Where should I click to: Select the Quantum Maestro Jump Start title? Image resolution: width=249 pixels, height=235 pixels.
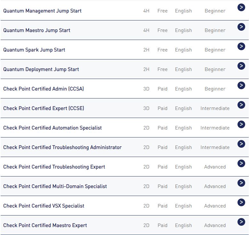(x=37, y=30)
